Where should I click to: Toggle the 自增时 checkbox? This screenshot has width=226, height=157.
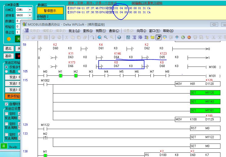point(7,104)
